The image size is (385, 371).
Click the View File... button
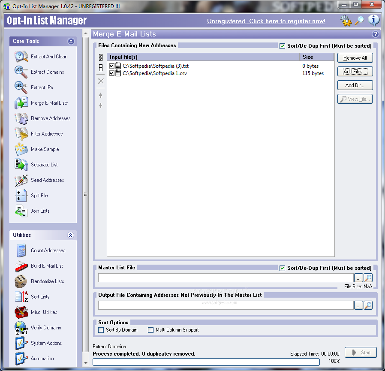pyautogui.click(x=355, y=99)
